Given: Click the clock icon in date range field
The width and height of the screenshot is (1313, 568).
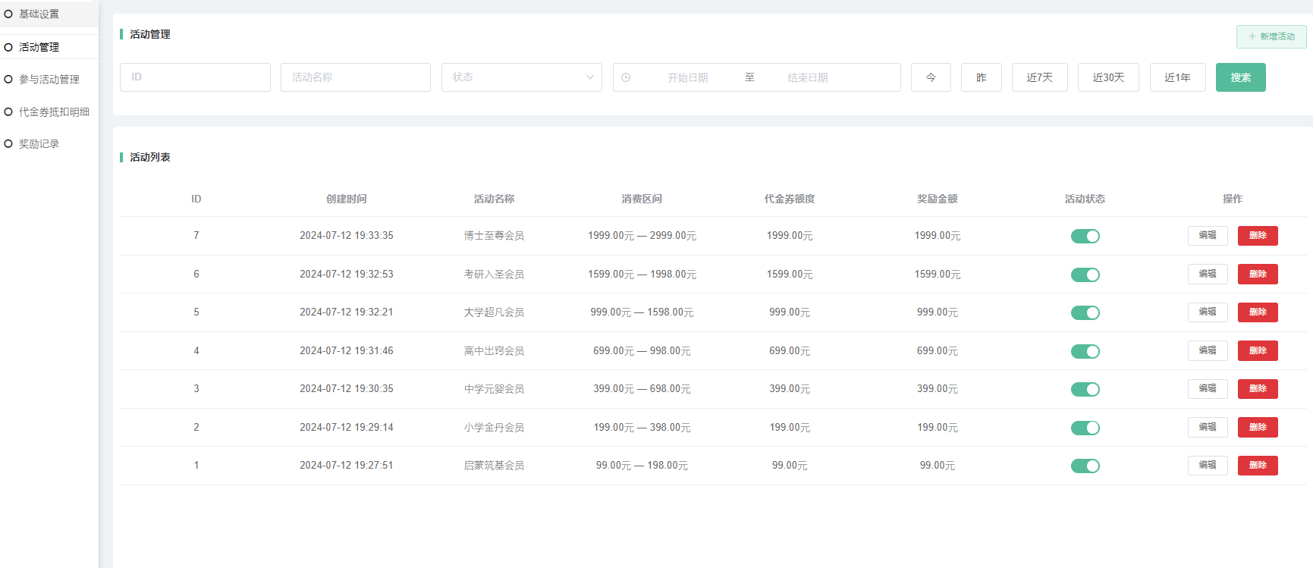Looking at the screenshot, I should pos(626,77).
